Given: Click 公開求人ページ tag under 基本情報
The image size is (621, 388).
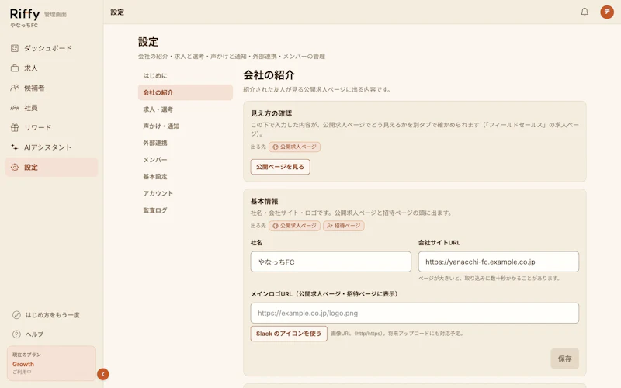Looking at the screenshot, I should (x=294, y=226).
